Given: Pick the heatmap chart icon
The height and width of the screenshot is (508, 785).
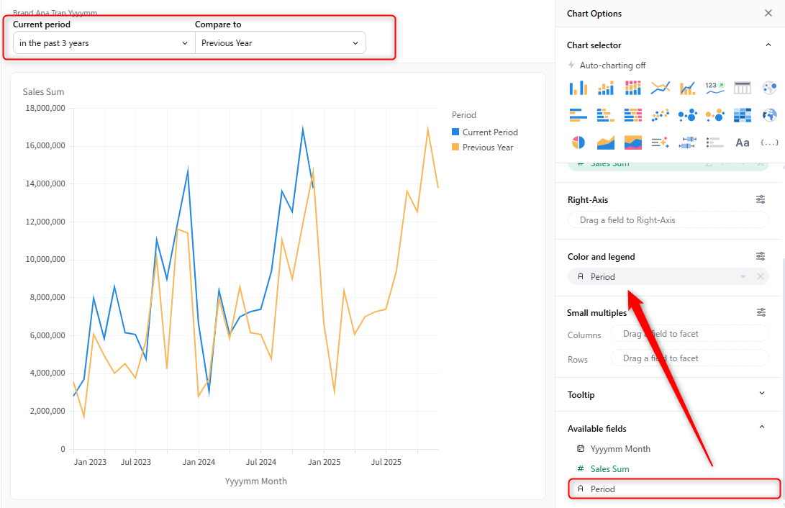Looking at the screenshot, I should [x=742, y=115].
